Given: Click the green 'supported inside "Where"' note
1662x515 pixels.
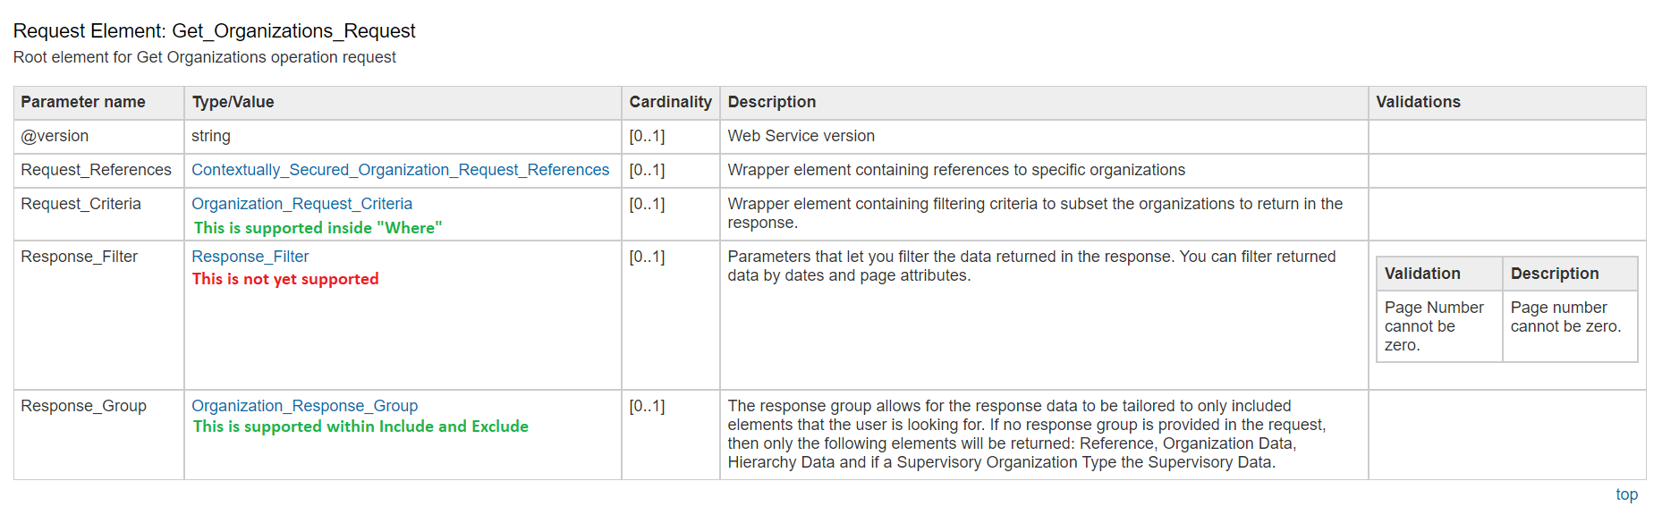Looking at the screenshot, I should pos(318,228).
